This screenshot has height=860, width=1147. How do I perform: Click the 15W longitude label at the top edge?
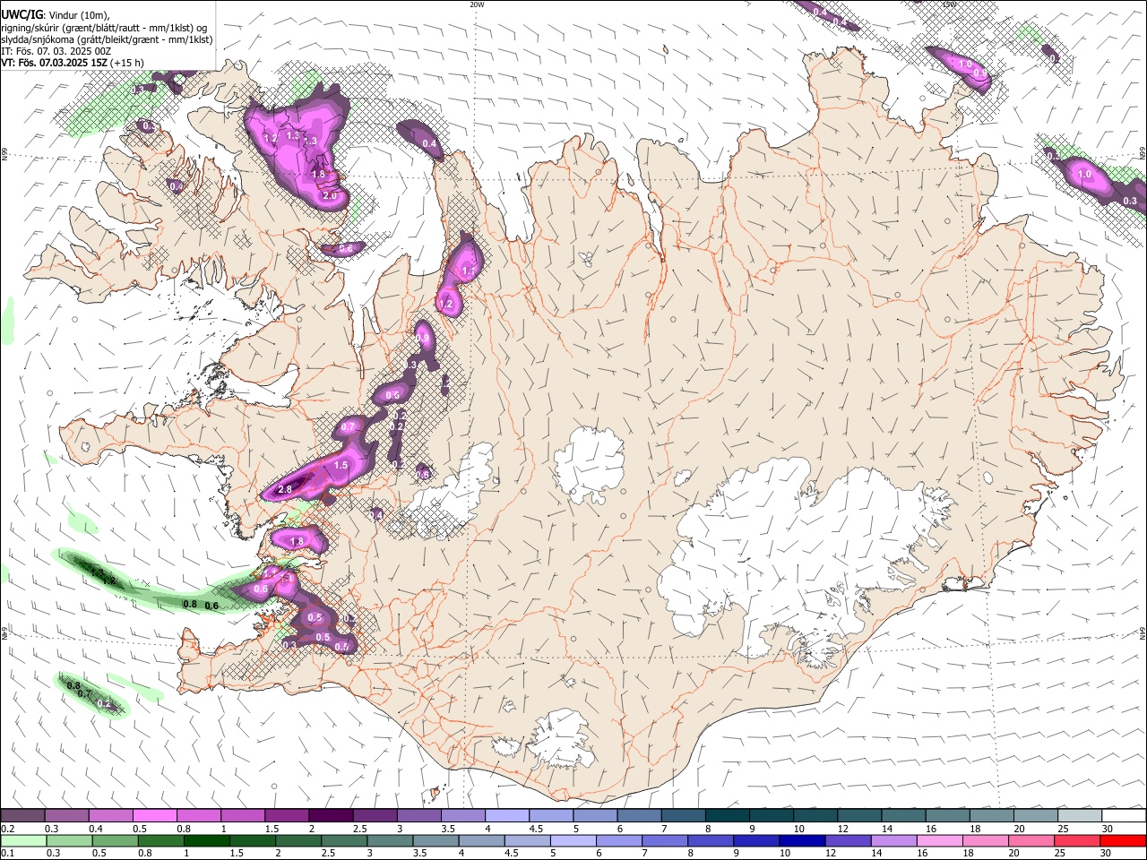click(x=949, y=4)
